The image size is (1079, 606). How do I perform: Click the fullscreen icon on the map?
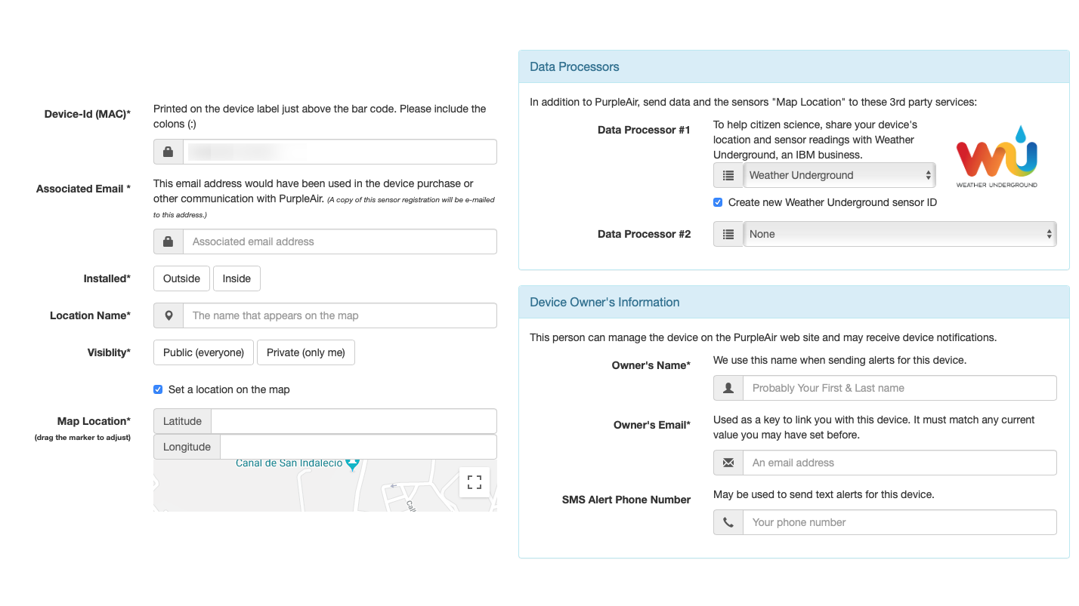(475, 481)
